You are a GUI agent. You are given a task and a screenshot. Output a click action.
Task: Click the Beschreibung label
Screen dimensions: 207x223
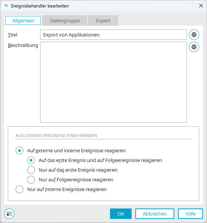(x=23, y=45)
